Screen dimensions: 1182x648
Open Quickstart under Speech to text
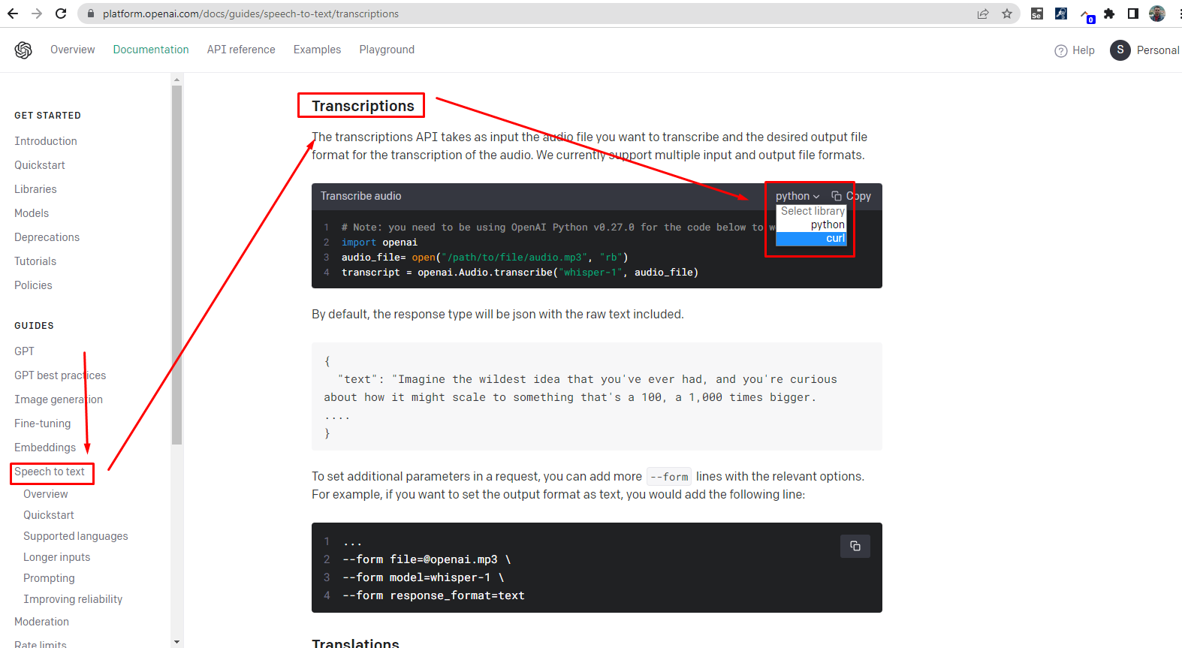point(49,515)
